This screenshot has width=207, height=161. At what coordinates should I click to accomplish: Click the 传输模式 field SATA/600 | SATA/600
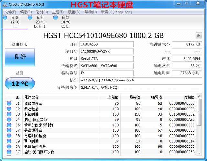(106, 66)
